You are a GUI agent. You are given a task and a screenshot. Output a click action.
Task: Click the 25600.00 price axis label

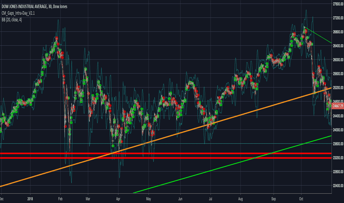pos(338,74)
